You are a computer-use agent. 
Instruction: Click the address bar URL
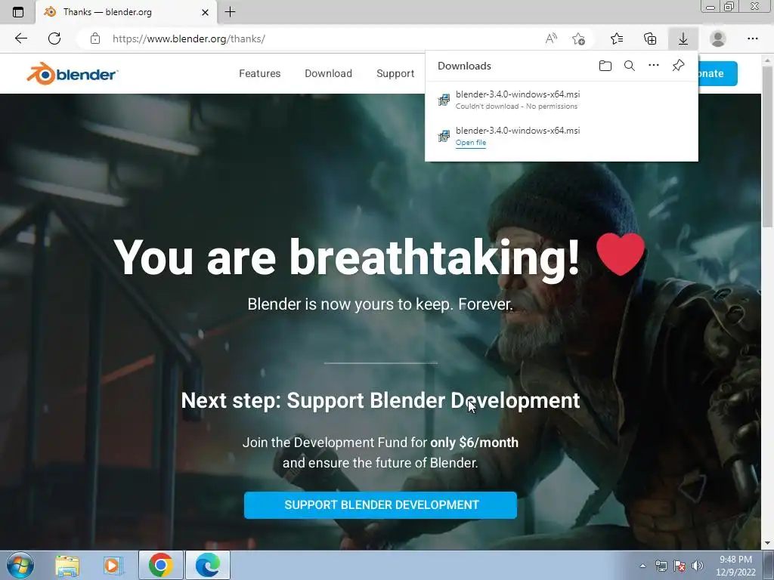click(x=188, y=39)
